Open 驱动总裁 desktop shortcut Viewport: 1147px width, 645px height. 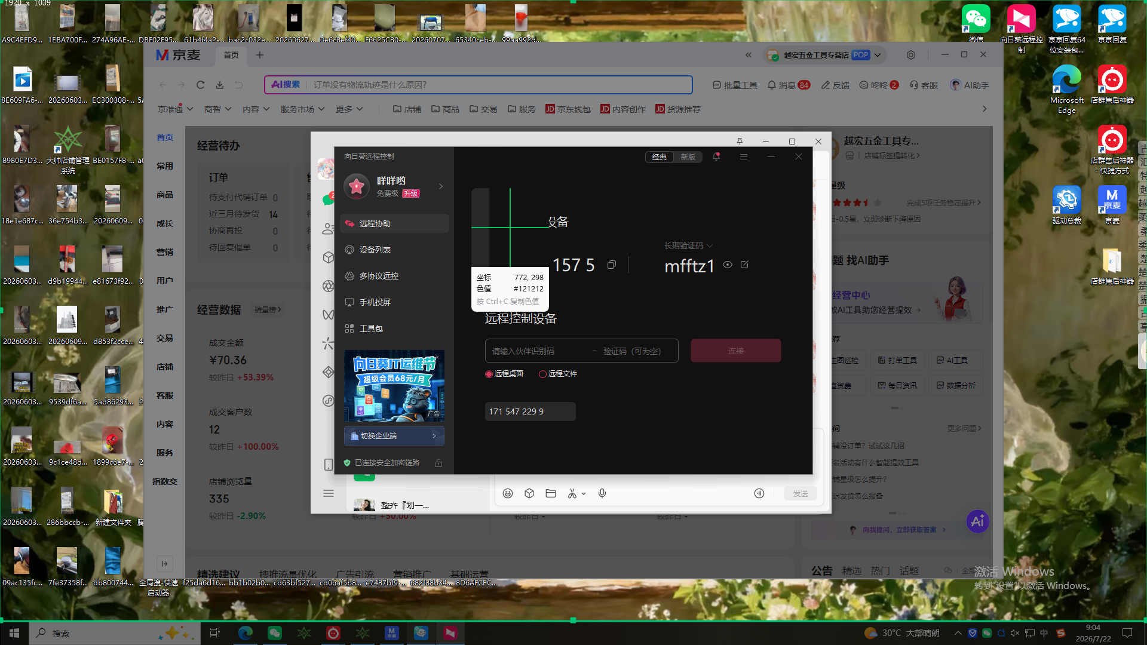click(x=1067, y=205)
